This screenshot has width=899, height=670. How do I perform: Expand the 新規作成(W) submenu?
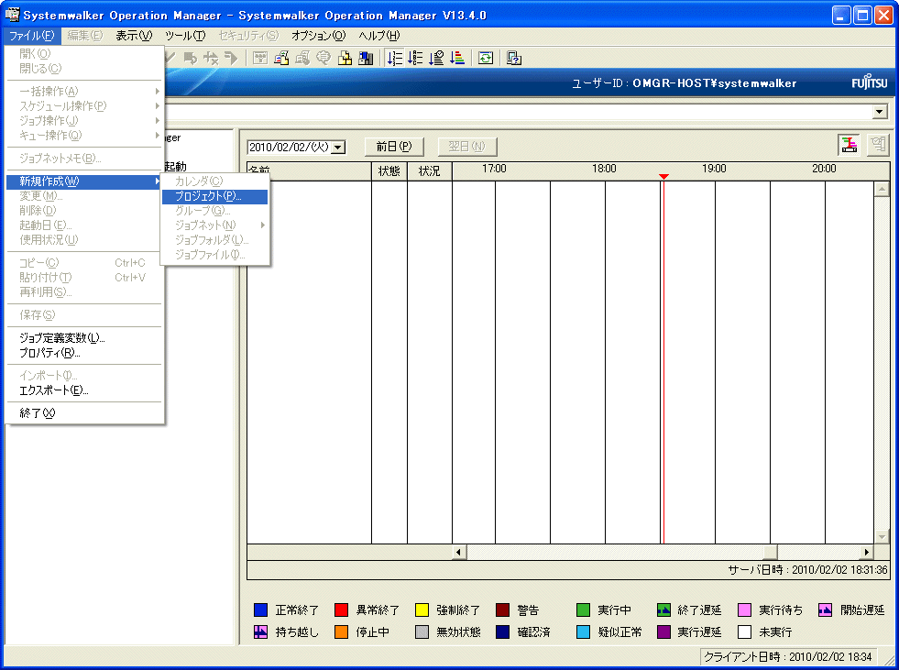pyautogui.click(x=85, y=181)
